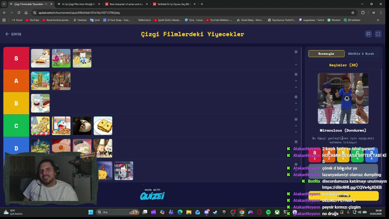The height and width of the screenshot is (219, 389).
Task: Select Garfield lasagna thumbnail in C tier
Action: (x=40, y=126)
